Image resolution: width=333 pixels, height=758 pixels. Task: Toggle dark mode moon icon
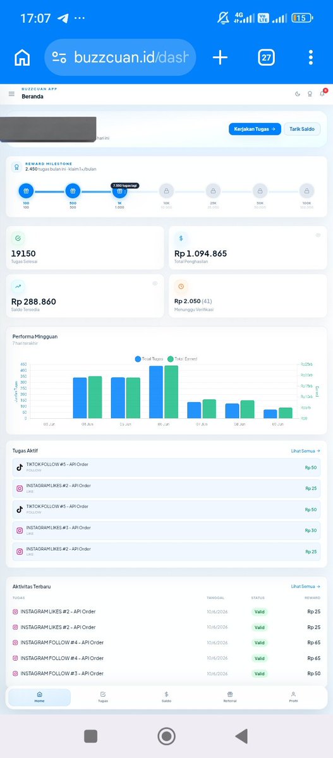[x=298, y=94]
